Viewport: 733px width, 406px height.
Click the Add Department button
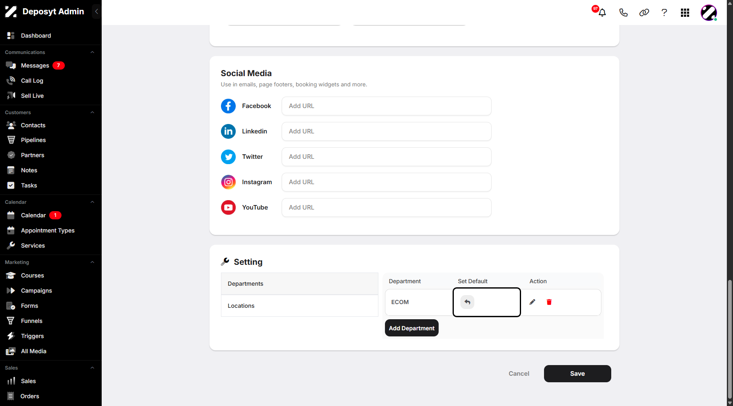(x=412, y=328)
